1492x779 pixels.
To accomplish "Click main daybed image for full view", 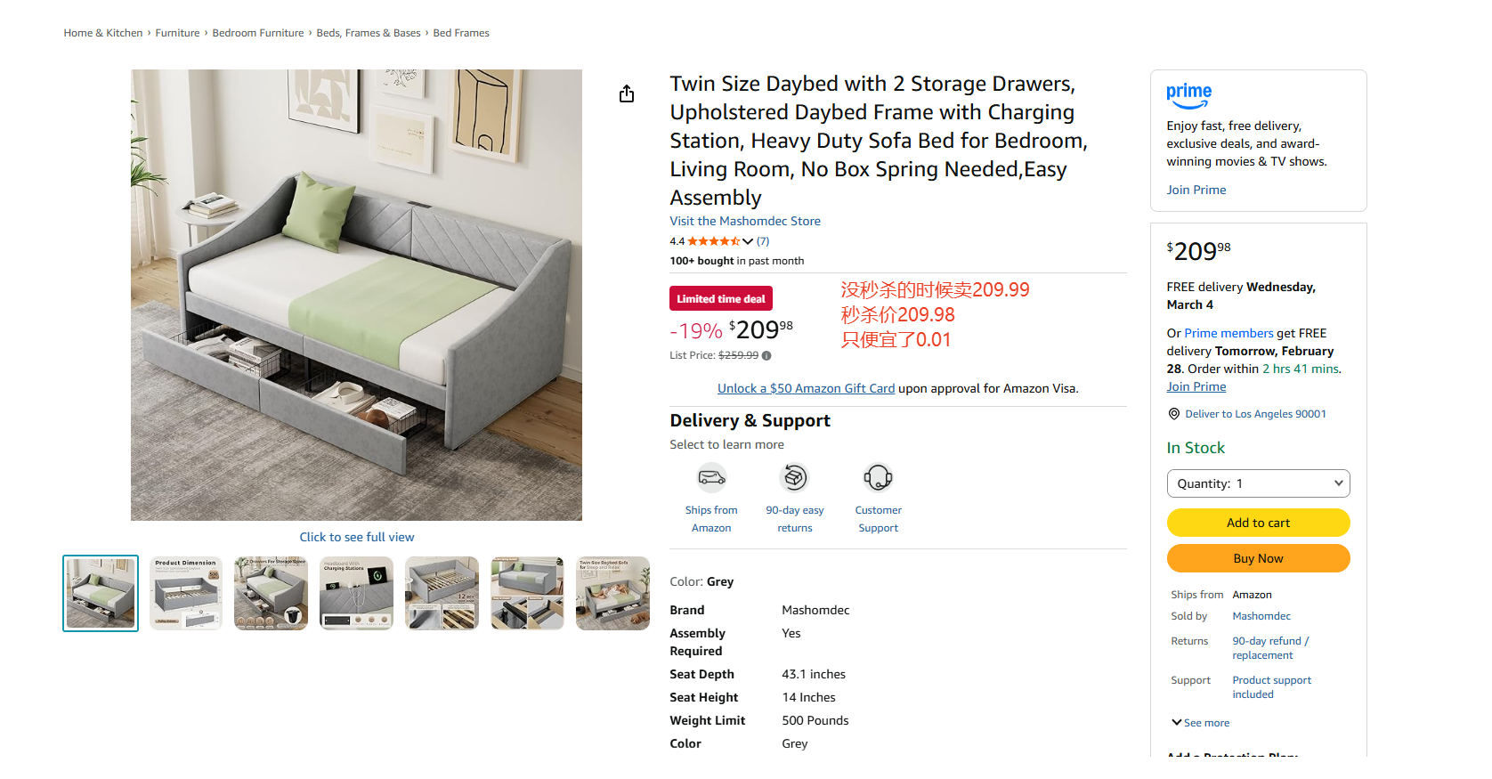I will click(x=356, y=295).
